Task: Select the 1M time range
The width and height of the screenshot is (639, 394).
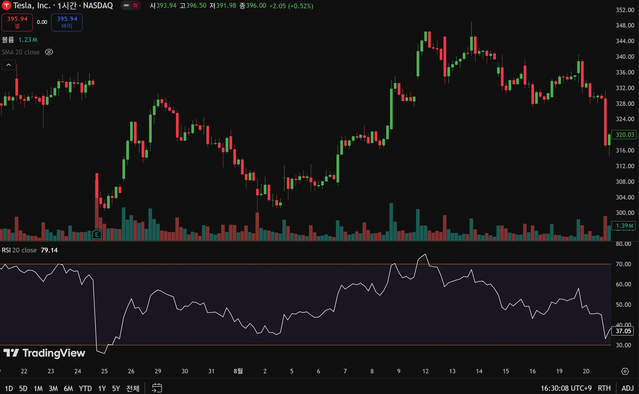Action: 38,389
